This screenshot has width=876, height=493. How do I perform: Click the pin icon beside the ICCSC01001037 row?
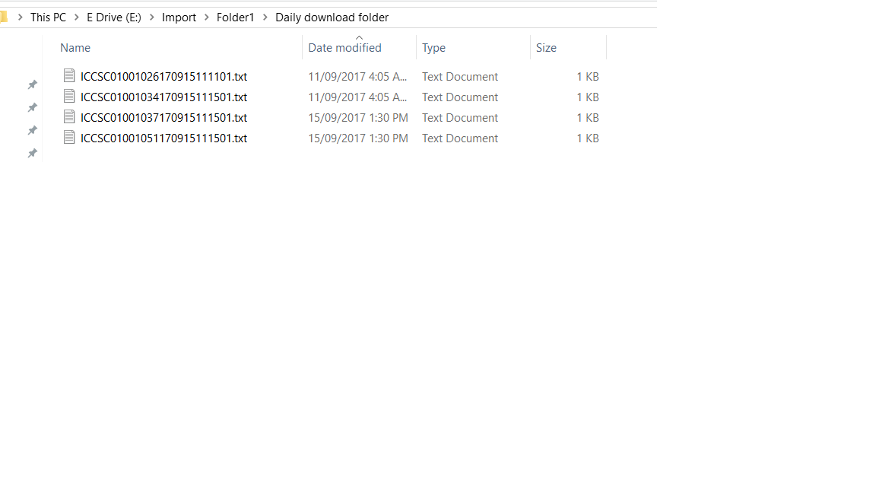tap(33, 130)
